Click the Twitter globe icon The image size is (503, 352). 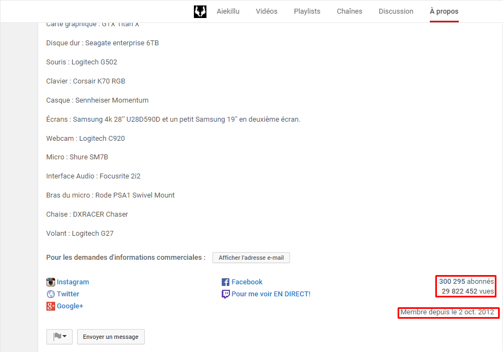click(x=51, y=294)
